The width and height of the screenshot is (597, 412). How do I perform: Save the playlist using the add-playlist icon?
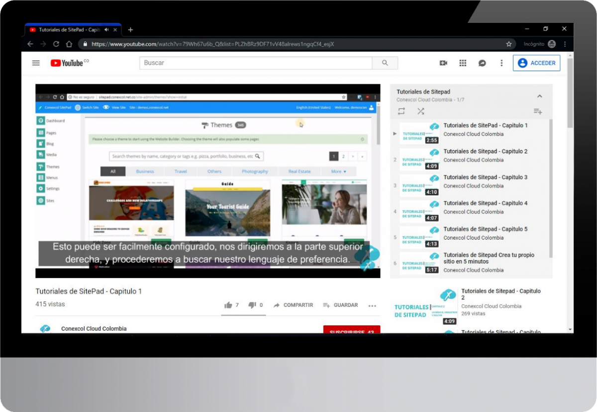click(538, 112)
